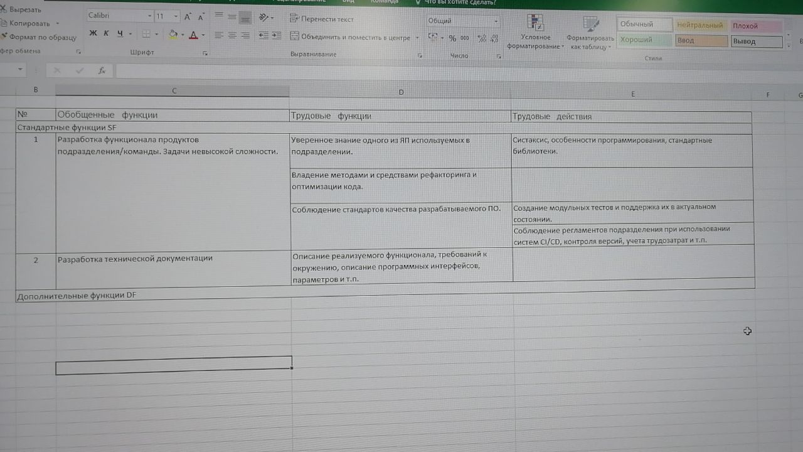Image resolution: width=803 pixels, height=452 pixels.
Task: Click the Дополнительные функции DF row
Action: click(x=385, y=293)
